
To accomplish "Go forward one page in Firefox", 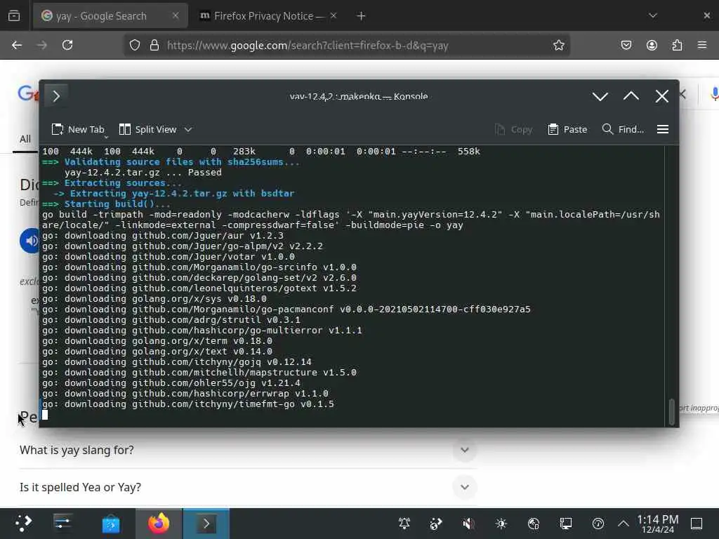I will tap(42, 46).
